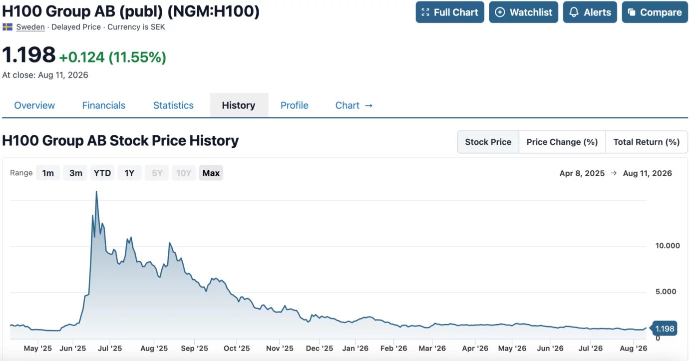Open the Financials tab

(x=104, y=105)
